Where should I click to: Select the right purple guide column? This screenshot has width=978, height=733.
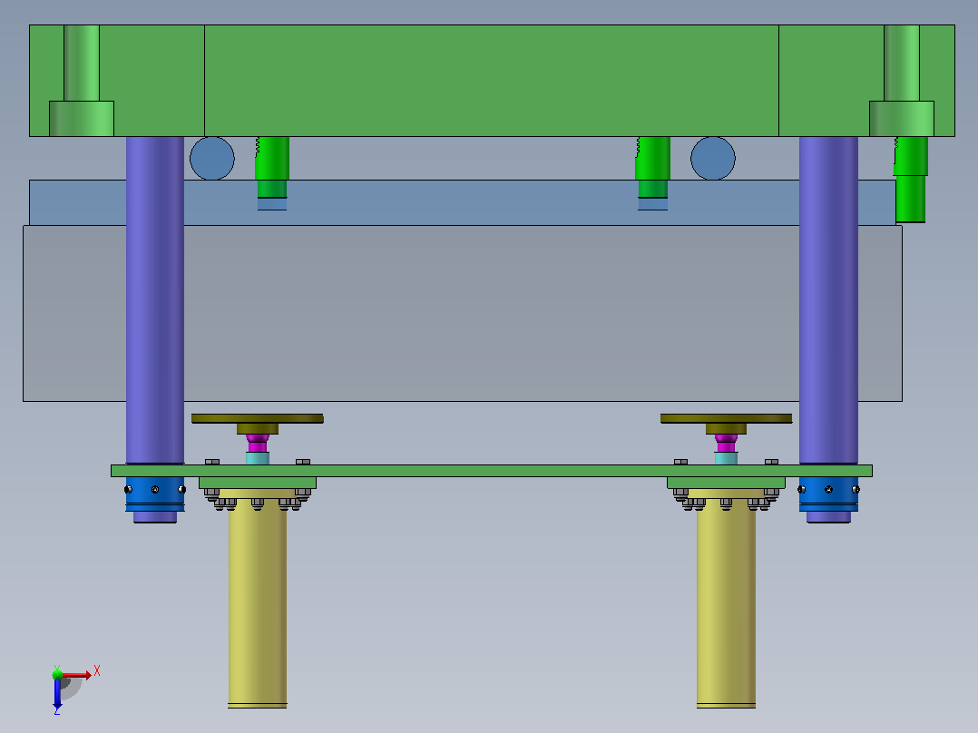(x=828, y=299)
